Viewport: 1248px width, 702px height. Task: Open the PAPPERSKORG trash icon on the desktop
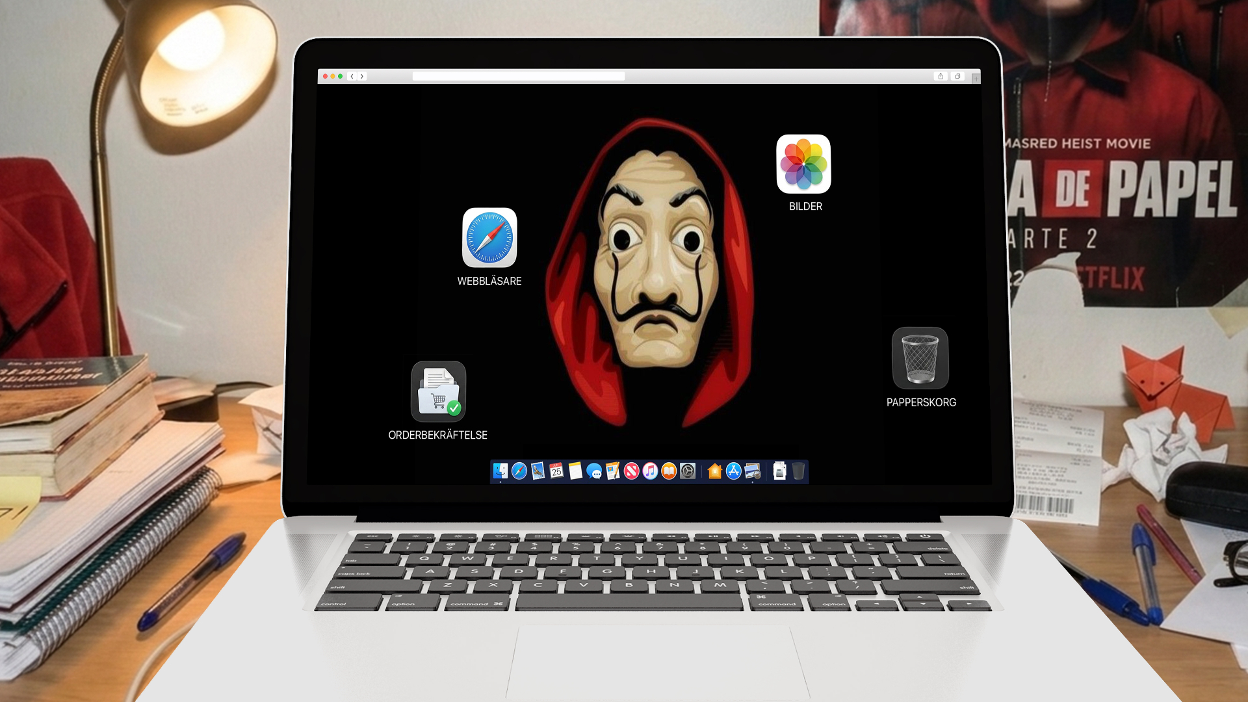[920, 358]
